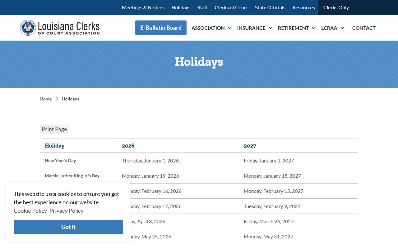Select the February 17, 2026 cell

(x=156, y=206)
